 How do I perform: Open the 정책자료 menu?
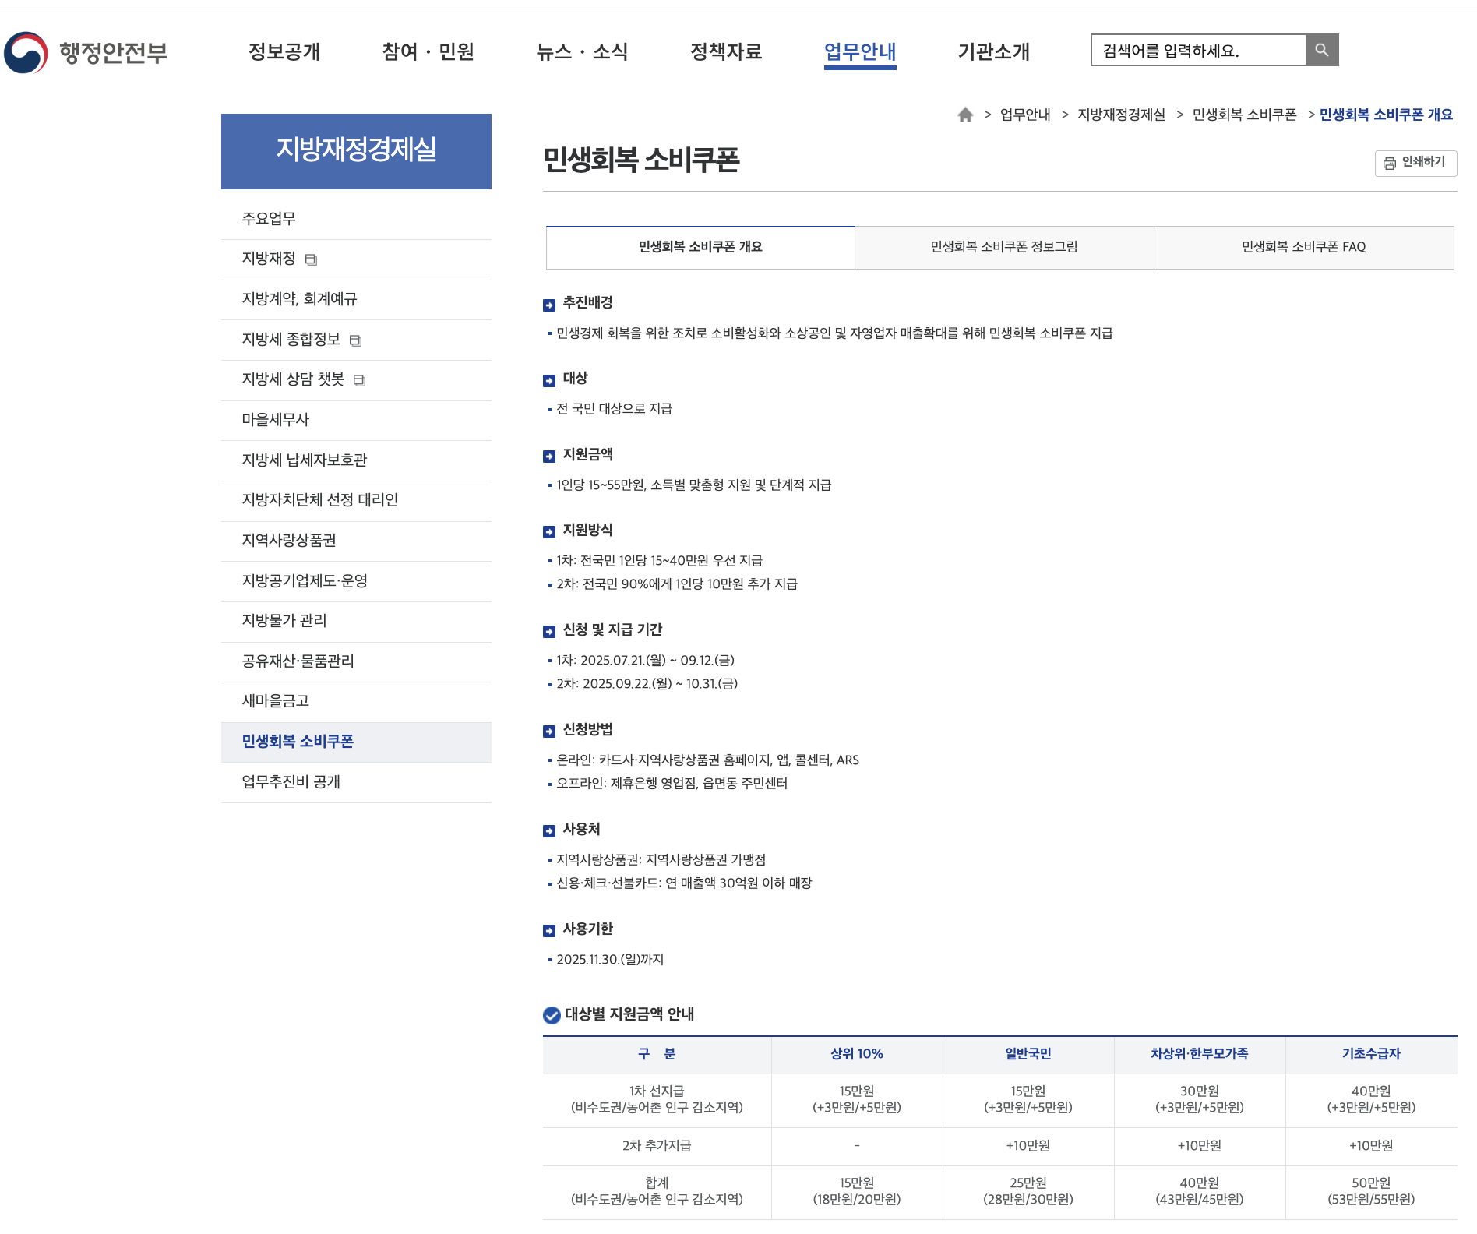pyautogui.click(x=726, y=51)
